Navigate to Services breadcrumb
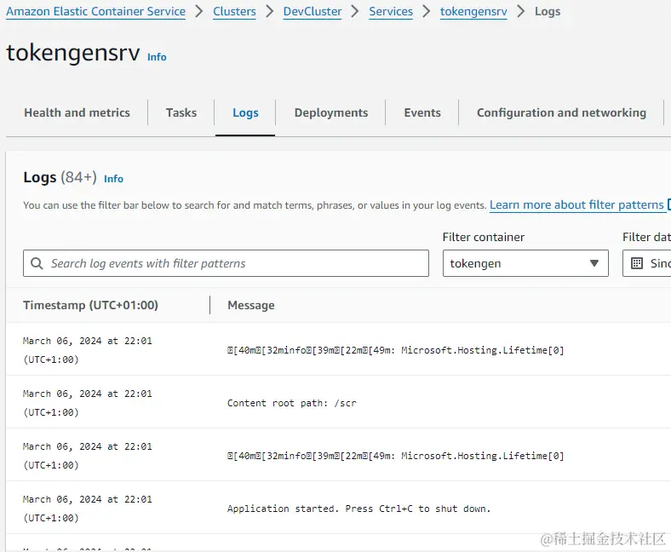The image size is (671, 552). [x=391, y=12]
